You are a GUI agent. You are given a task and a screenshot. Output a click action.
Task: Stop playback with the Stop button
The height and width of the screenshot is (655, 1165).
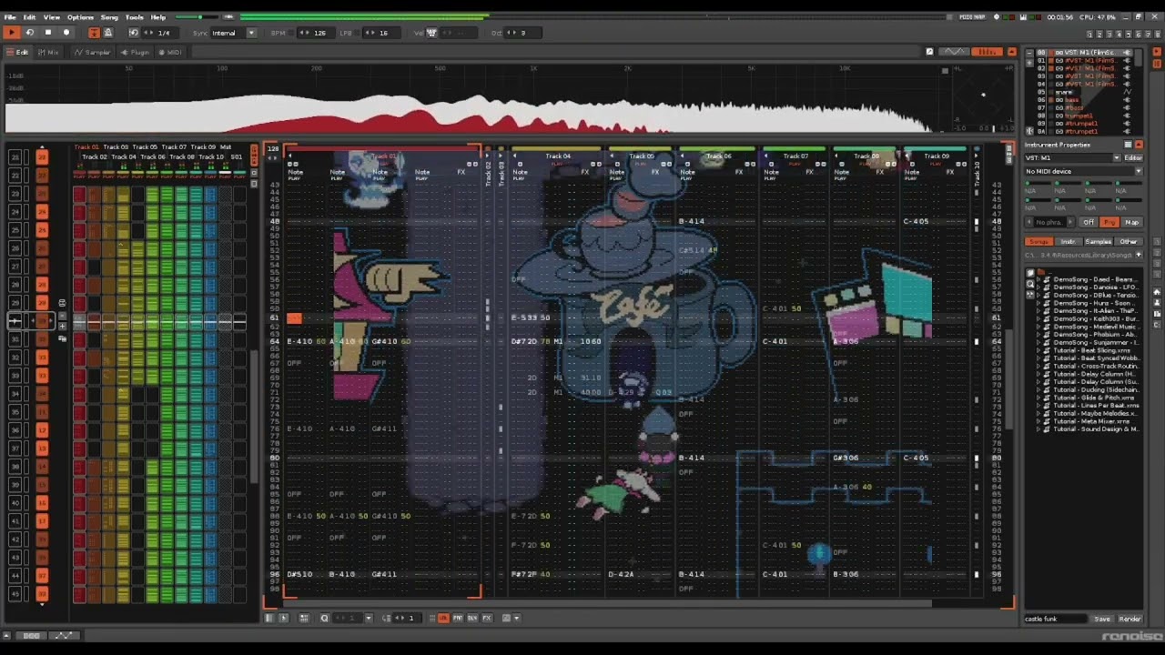(48, 33)
